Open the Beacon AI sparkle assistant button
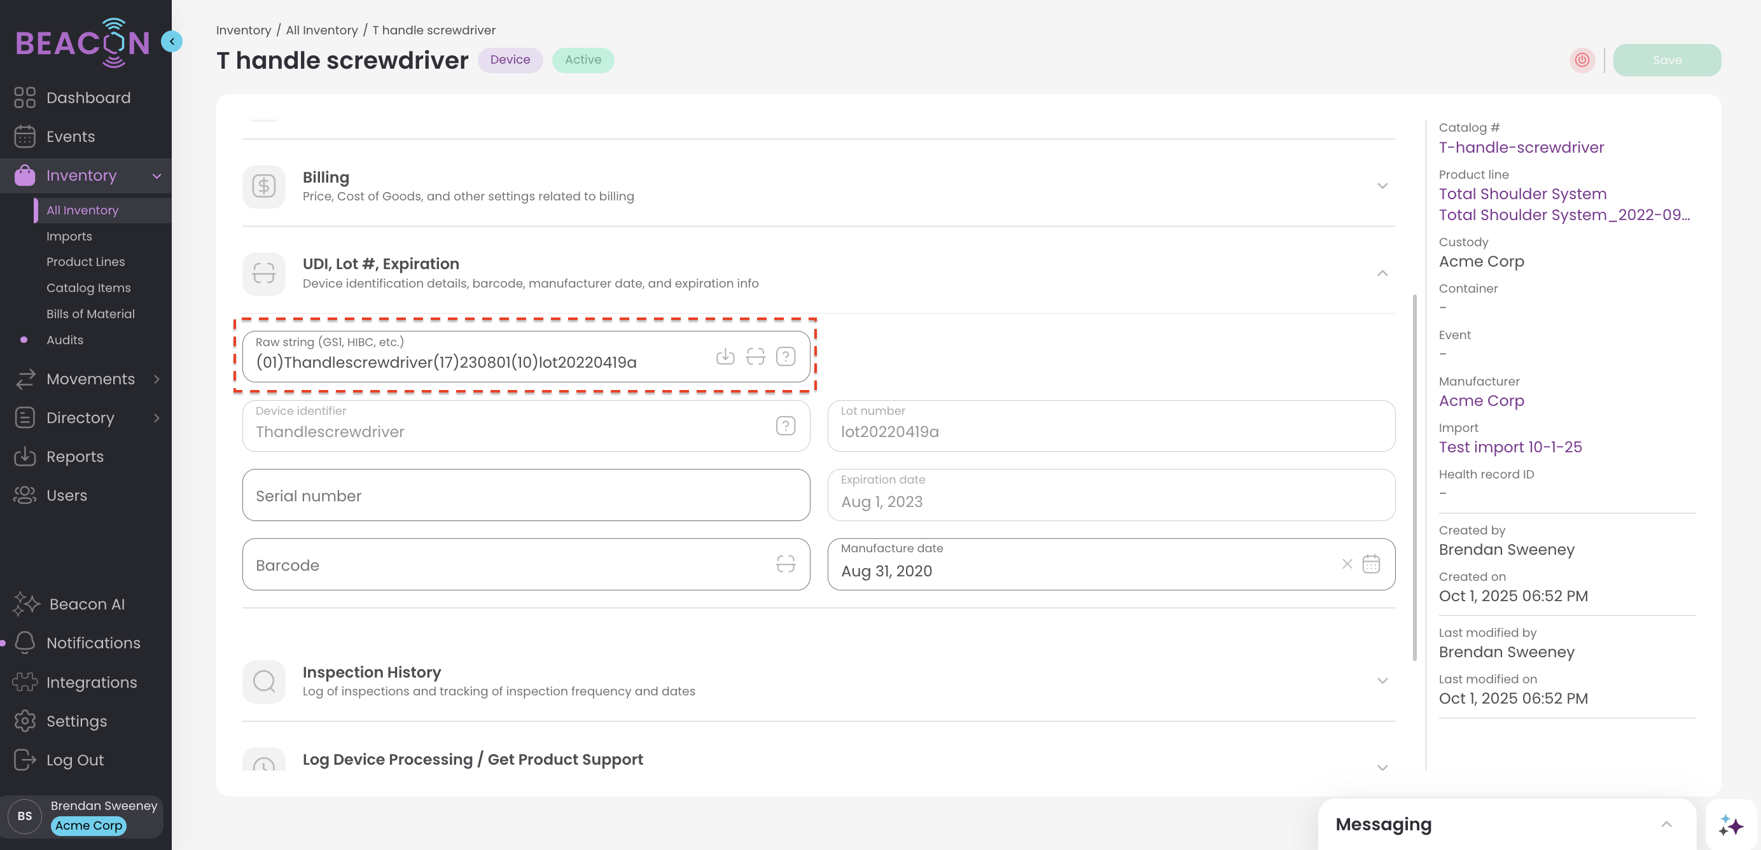1761x850 pixels. (1730, 825)
